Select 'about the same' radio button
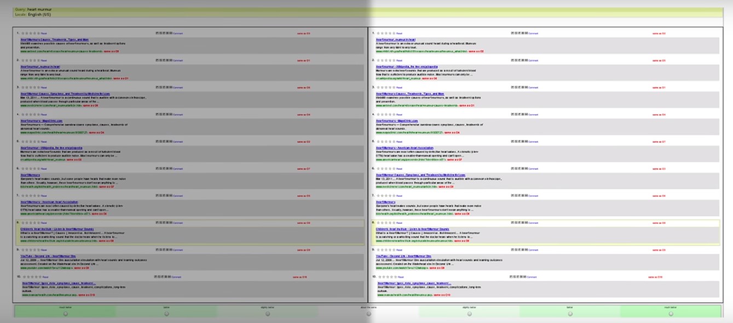The width and height of the screenshot is (733, 323). pyautogui.click(x=368, y=314)
